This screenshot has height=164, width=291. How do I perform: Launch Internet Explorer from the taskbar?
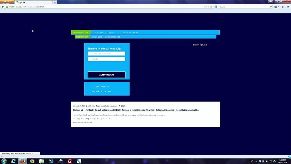(13, 161)
